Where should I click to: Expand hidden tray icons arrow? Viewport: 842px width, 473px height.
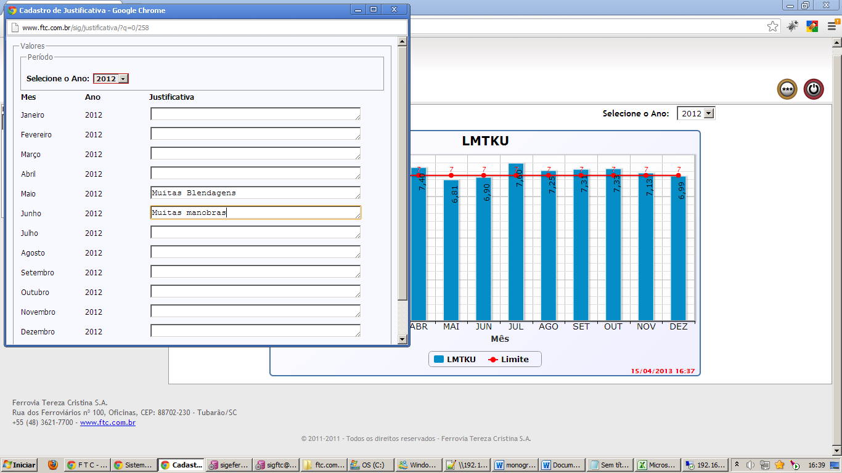pyautogui.click(x=736, y=465)
